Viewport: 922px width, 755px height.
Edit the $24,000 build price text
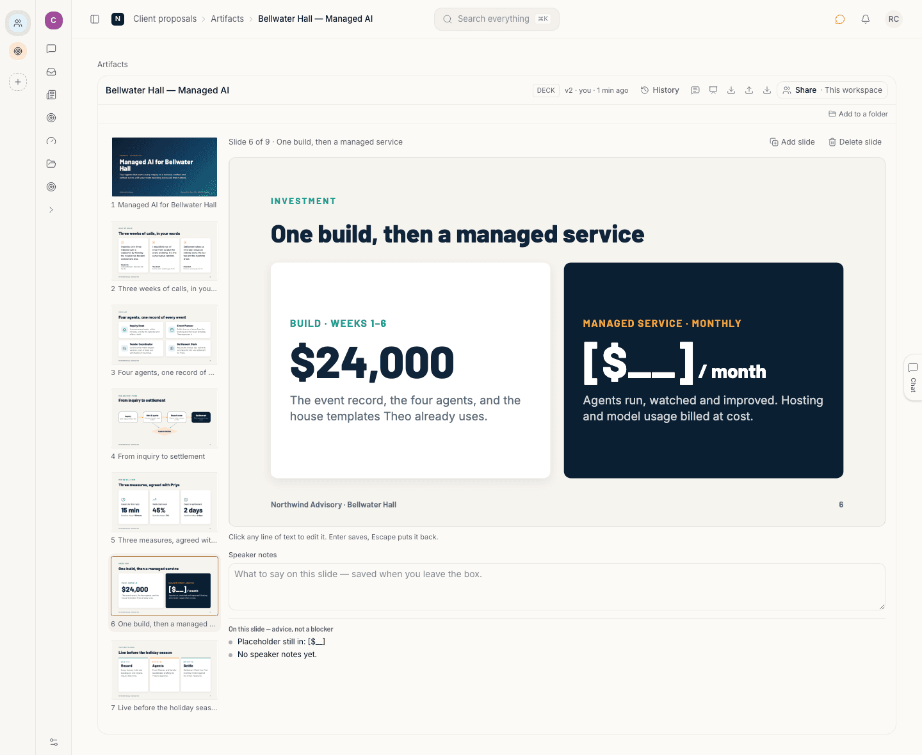coord(372,363)
